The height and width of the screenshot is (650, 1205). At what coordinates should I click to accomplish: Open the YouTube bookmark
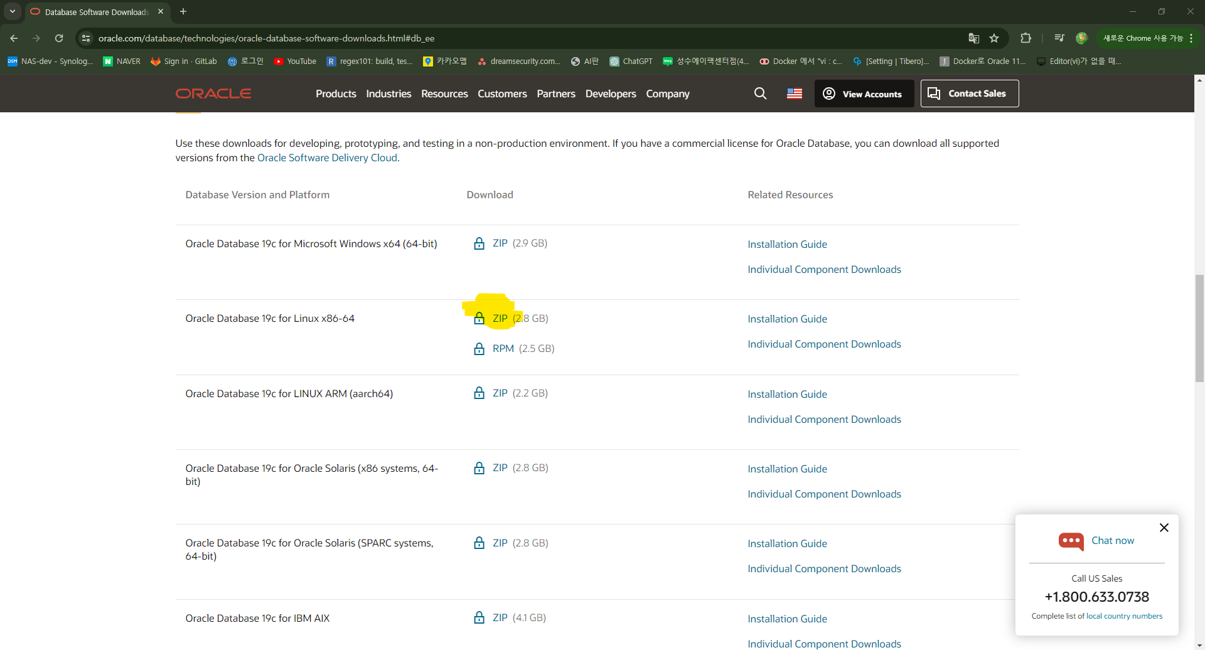coord(295,61)
